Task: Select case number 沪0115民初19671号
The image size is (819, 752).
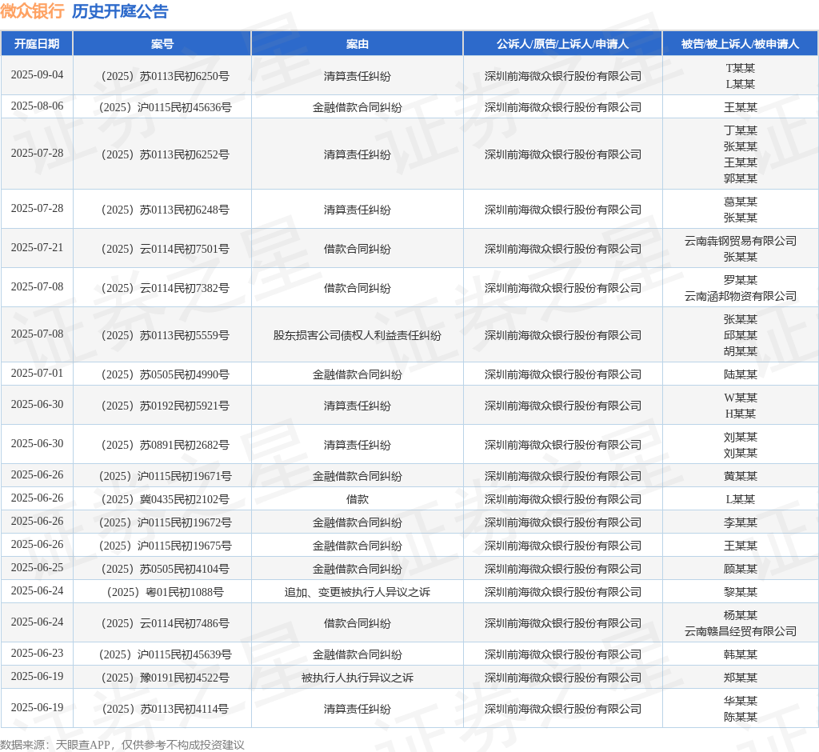Action: 165,477
